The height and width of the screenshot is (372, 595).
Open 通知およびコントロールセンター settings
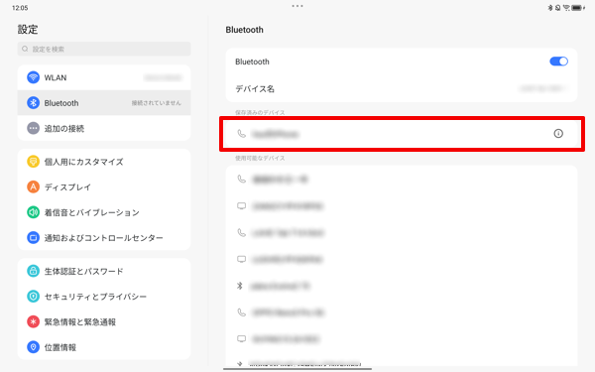tap(104, 238)
